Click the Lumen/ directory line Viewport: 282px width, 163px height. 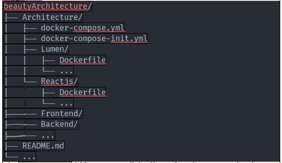(55, 49)
